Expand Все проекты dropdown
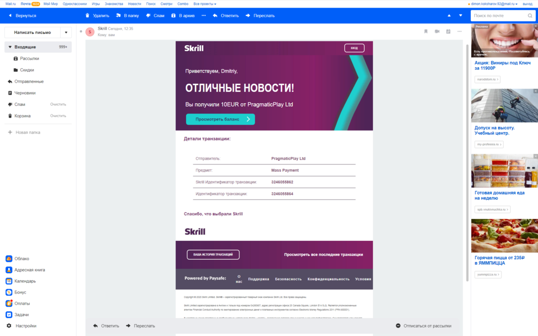The image size is (538, 336). (x=205, y=4)
